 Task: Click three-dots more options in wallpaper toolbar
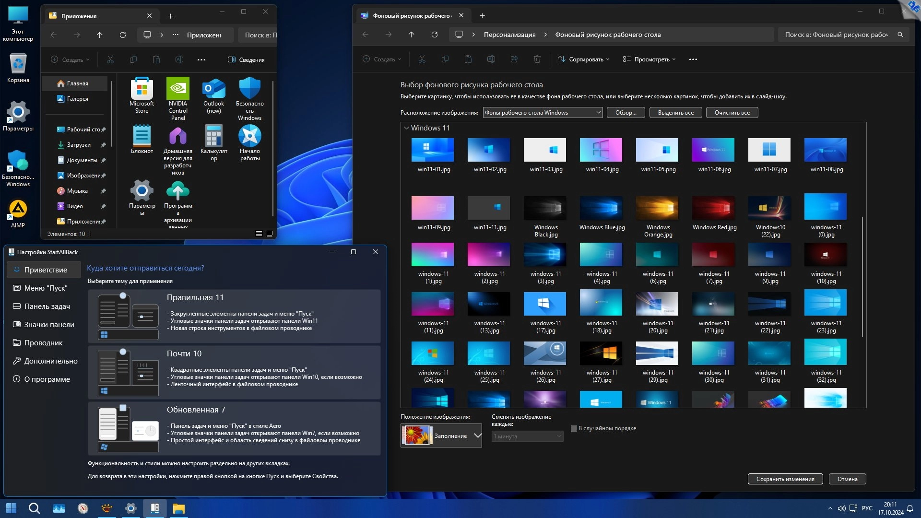(x=693, y=59)
